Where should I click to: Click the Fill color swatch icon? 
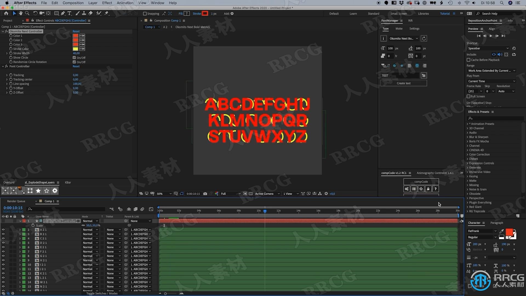point(186,13)
